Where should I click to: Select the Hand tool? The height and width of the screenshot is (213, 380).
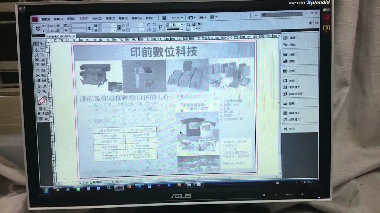[38, 91]
